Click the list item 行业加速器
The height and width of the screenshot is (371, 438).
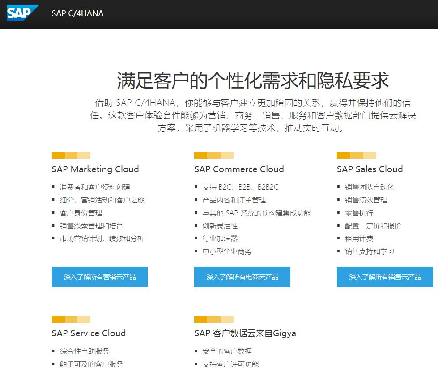coord(220,239)
